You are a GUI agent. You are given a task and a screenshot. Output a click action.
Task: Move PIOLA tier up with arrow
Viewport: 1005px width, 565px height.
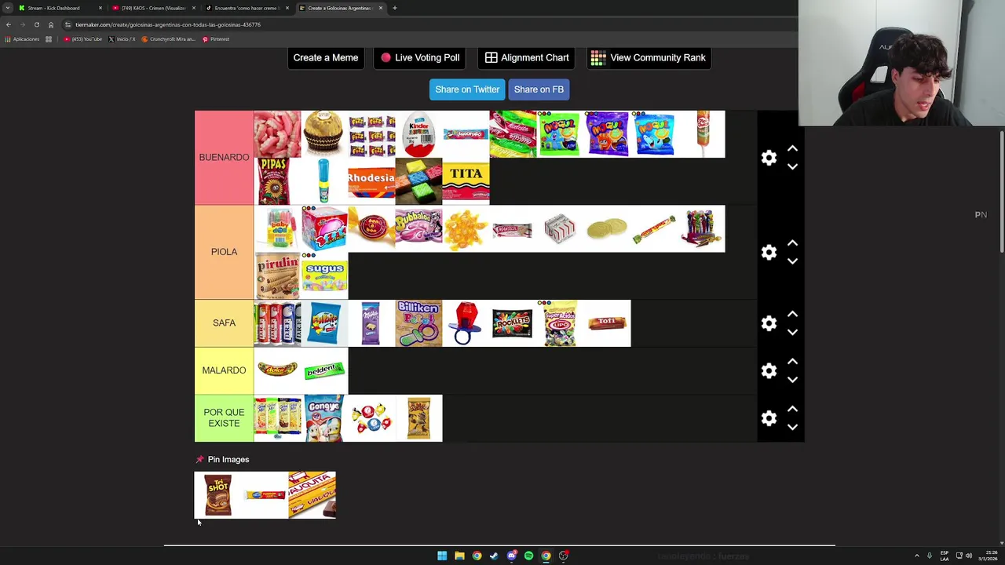[x=792, y=242]
